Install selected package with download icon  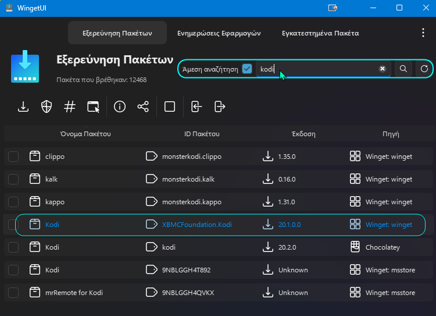pos(23,106)
